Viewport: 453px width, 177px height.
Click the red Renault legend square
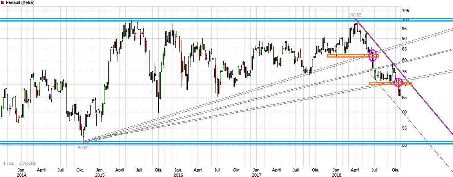point(2,2)
